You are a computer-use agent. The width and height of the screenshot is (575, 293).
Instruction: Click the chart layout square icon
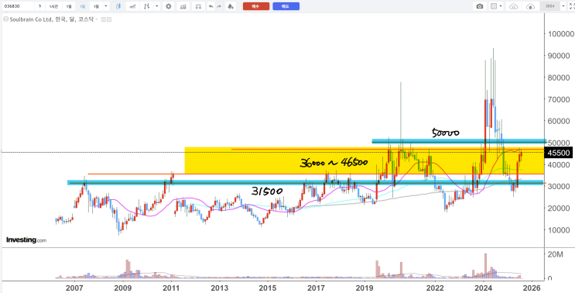(494, 6)
